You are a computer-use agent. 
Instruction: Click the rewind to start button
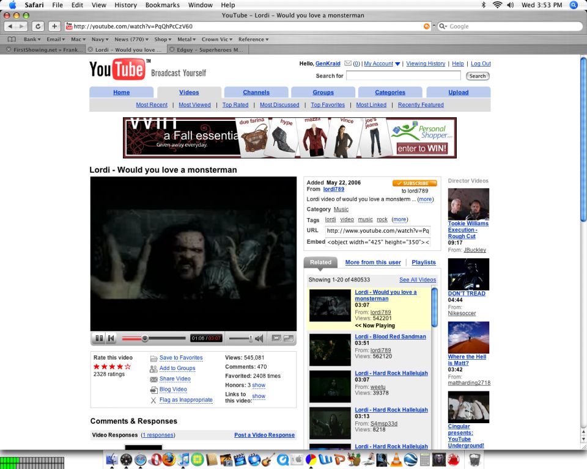click(111, 338)
